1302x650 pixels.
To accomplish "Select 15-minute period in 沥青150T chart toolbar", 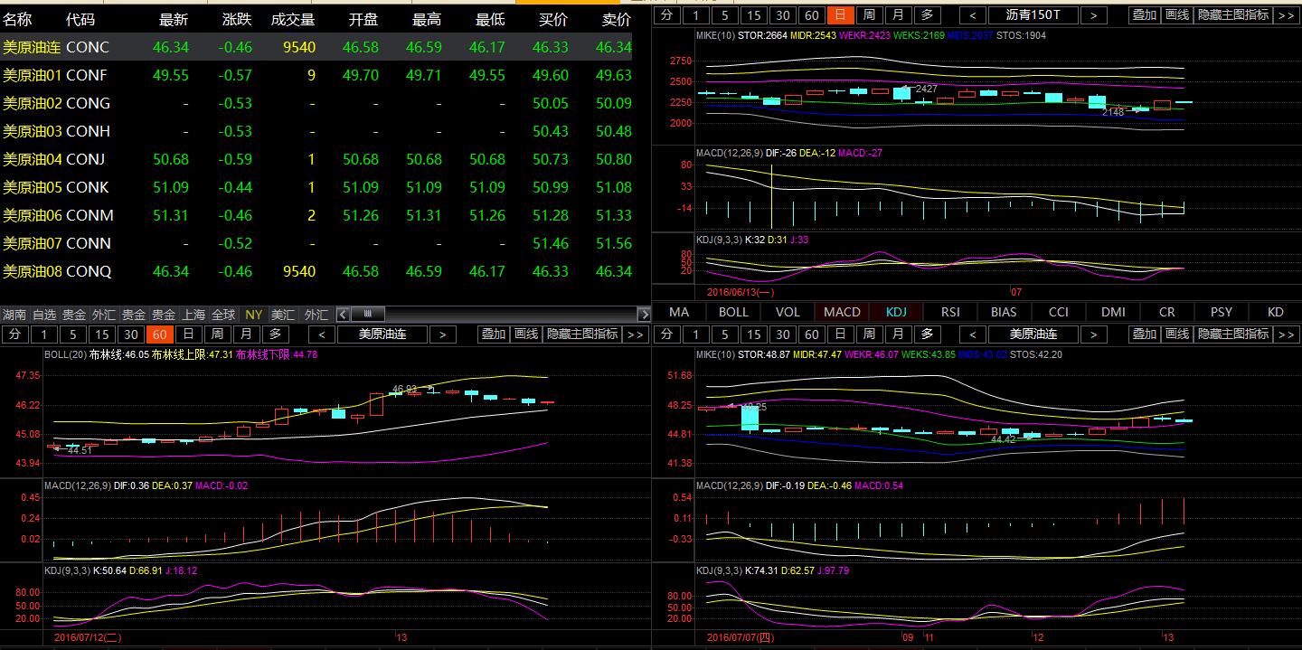I will pos(753,15).
